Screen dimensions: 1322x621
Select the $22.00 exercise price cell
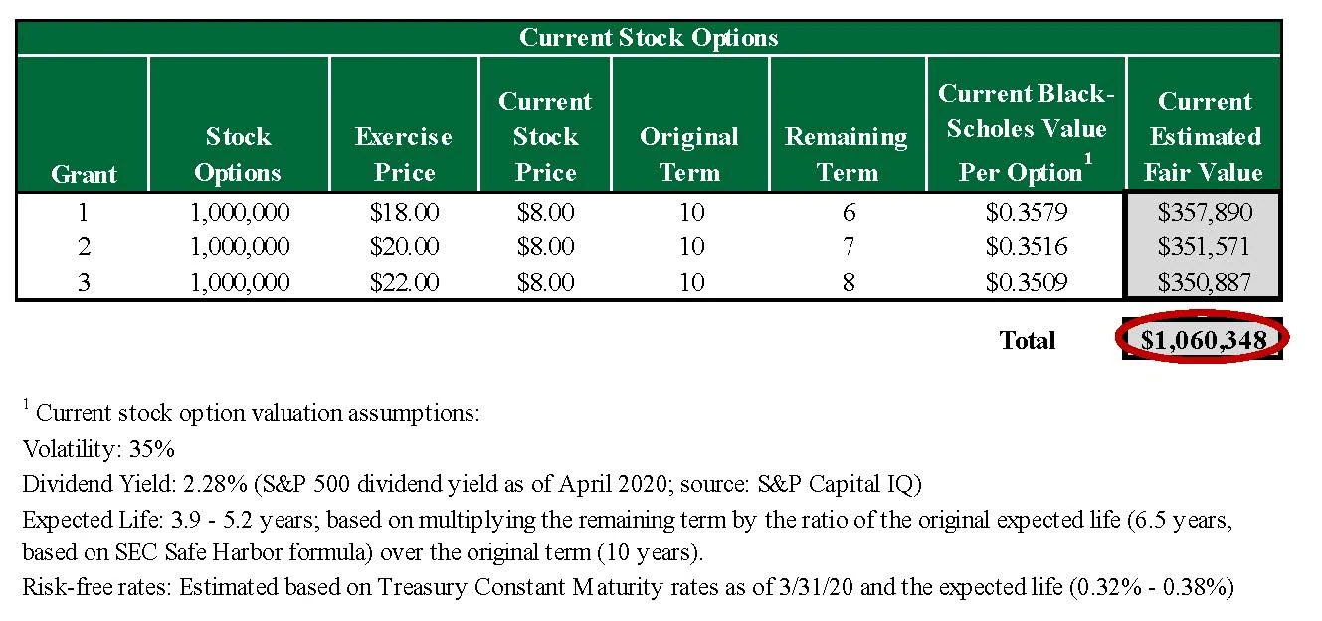point(404,282)
